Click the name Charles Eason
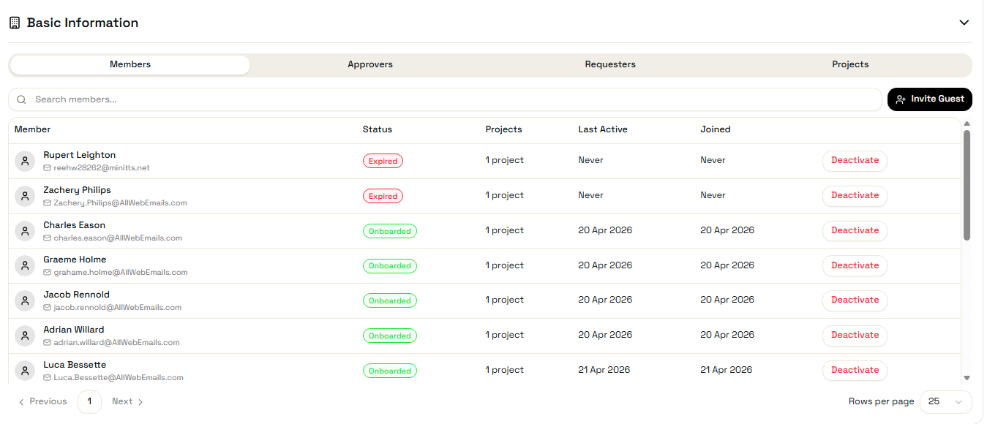Image resolution: width=987 pixels, height=424 pixels. coord(75,225)
